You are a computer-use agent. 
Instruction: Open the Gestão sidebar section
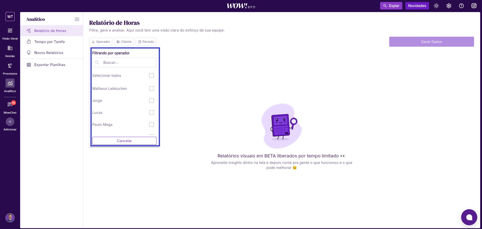10,48
